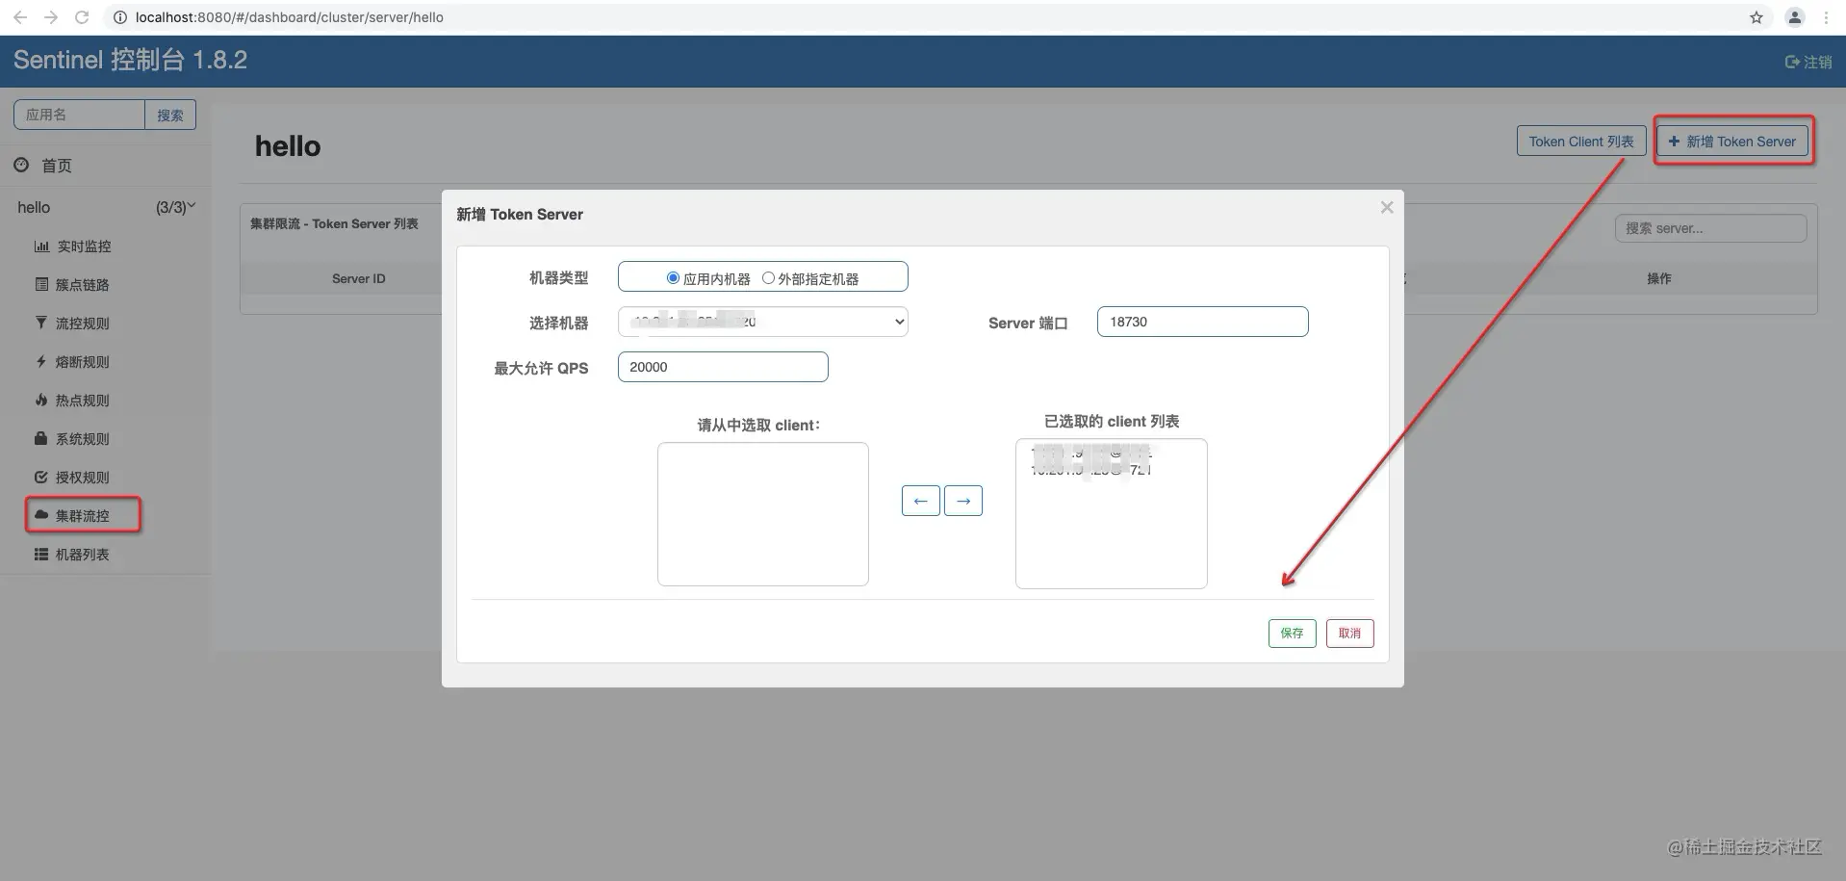Click the browser address bar URL

click(289, 17)
